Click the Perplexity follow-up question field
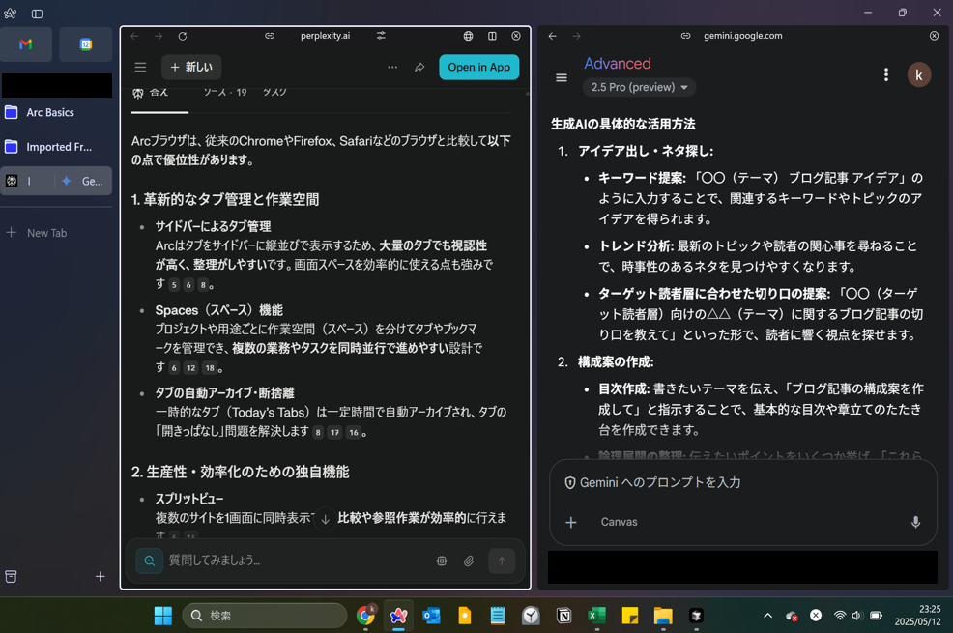Image resolution: width=953 pixels, height=633 pixels. coord(290,561)
